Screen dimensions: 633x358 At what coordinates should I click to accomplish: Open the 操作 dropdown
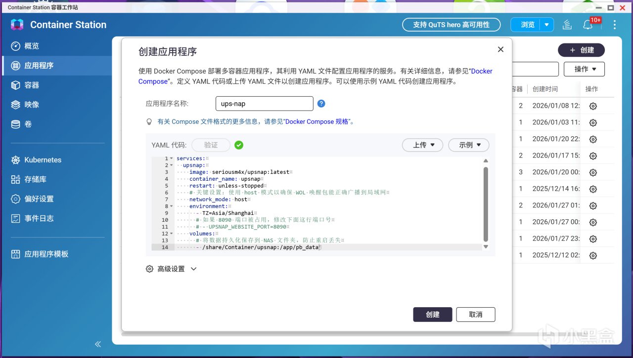pos(584,69)
